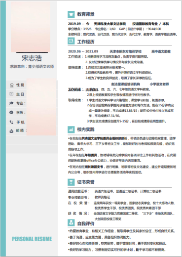Click the phone icon next to 手机
This screenshot has width=182, height=257.
[x=11, y=122]
